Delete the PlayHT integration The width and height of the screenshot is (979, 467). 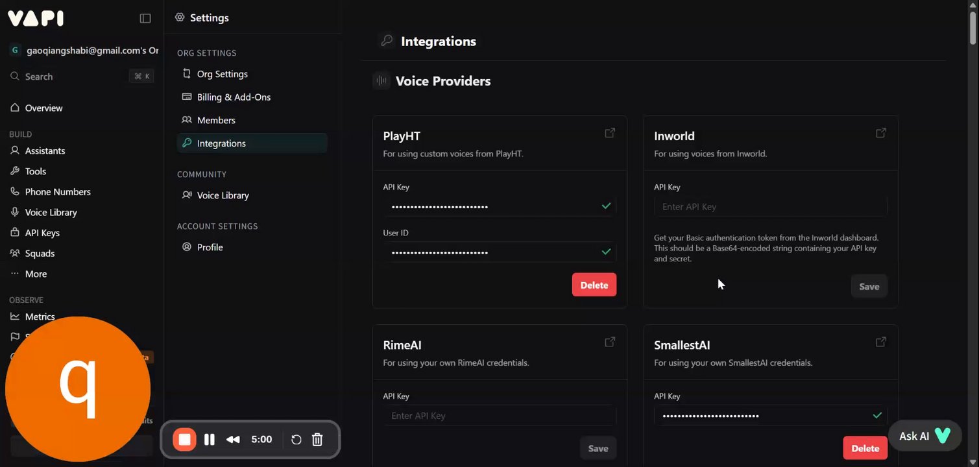click(x=594, y=285)
